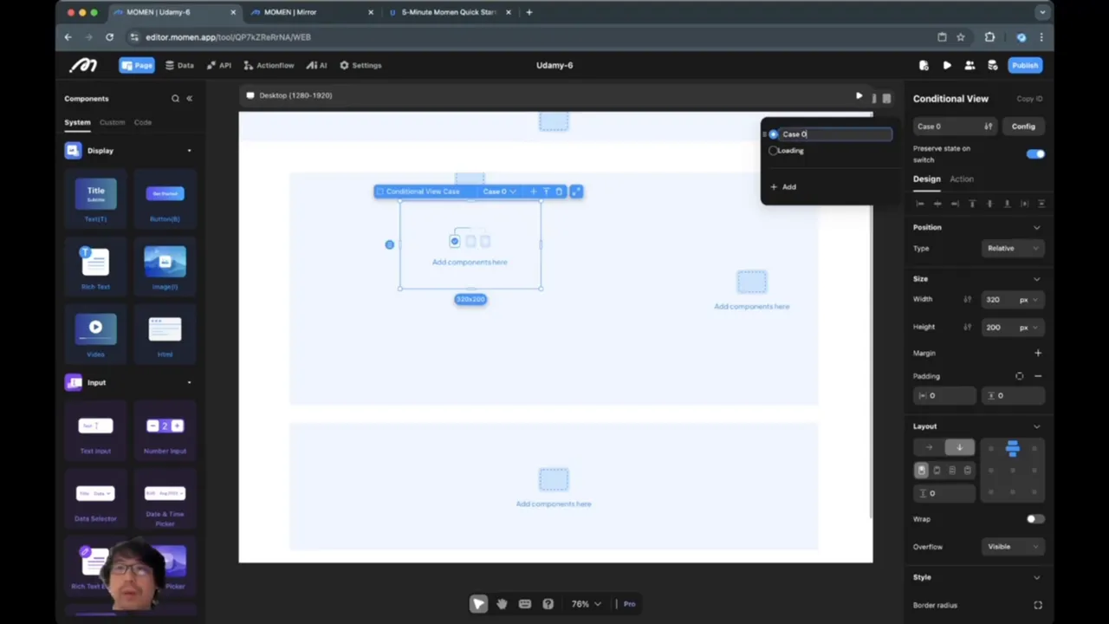The width and height of the screenshot is (1109, 624).
Task: Pick the Image(I) component
Action: click(165, 267)
